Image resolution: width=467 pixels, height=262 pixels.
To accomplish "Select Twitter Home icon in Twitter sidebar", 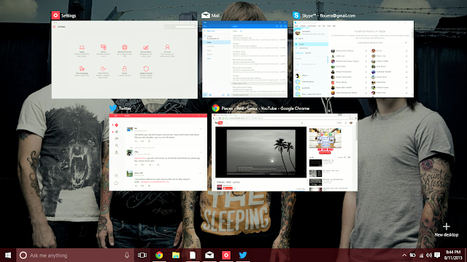I will click(x=117, y=125).
